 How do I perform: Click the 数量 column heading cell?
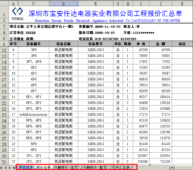[128, 44]
